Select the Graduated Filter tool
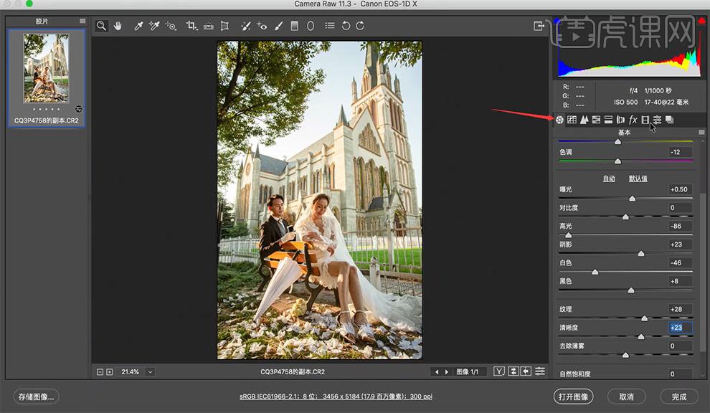 [x=294, y=26]
